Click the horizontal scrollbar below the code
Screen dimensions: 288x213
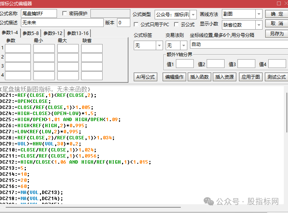click(93, 207)
